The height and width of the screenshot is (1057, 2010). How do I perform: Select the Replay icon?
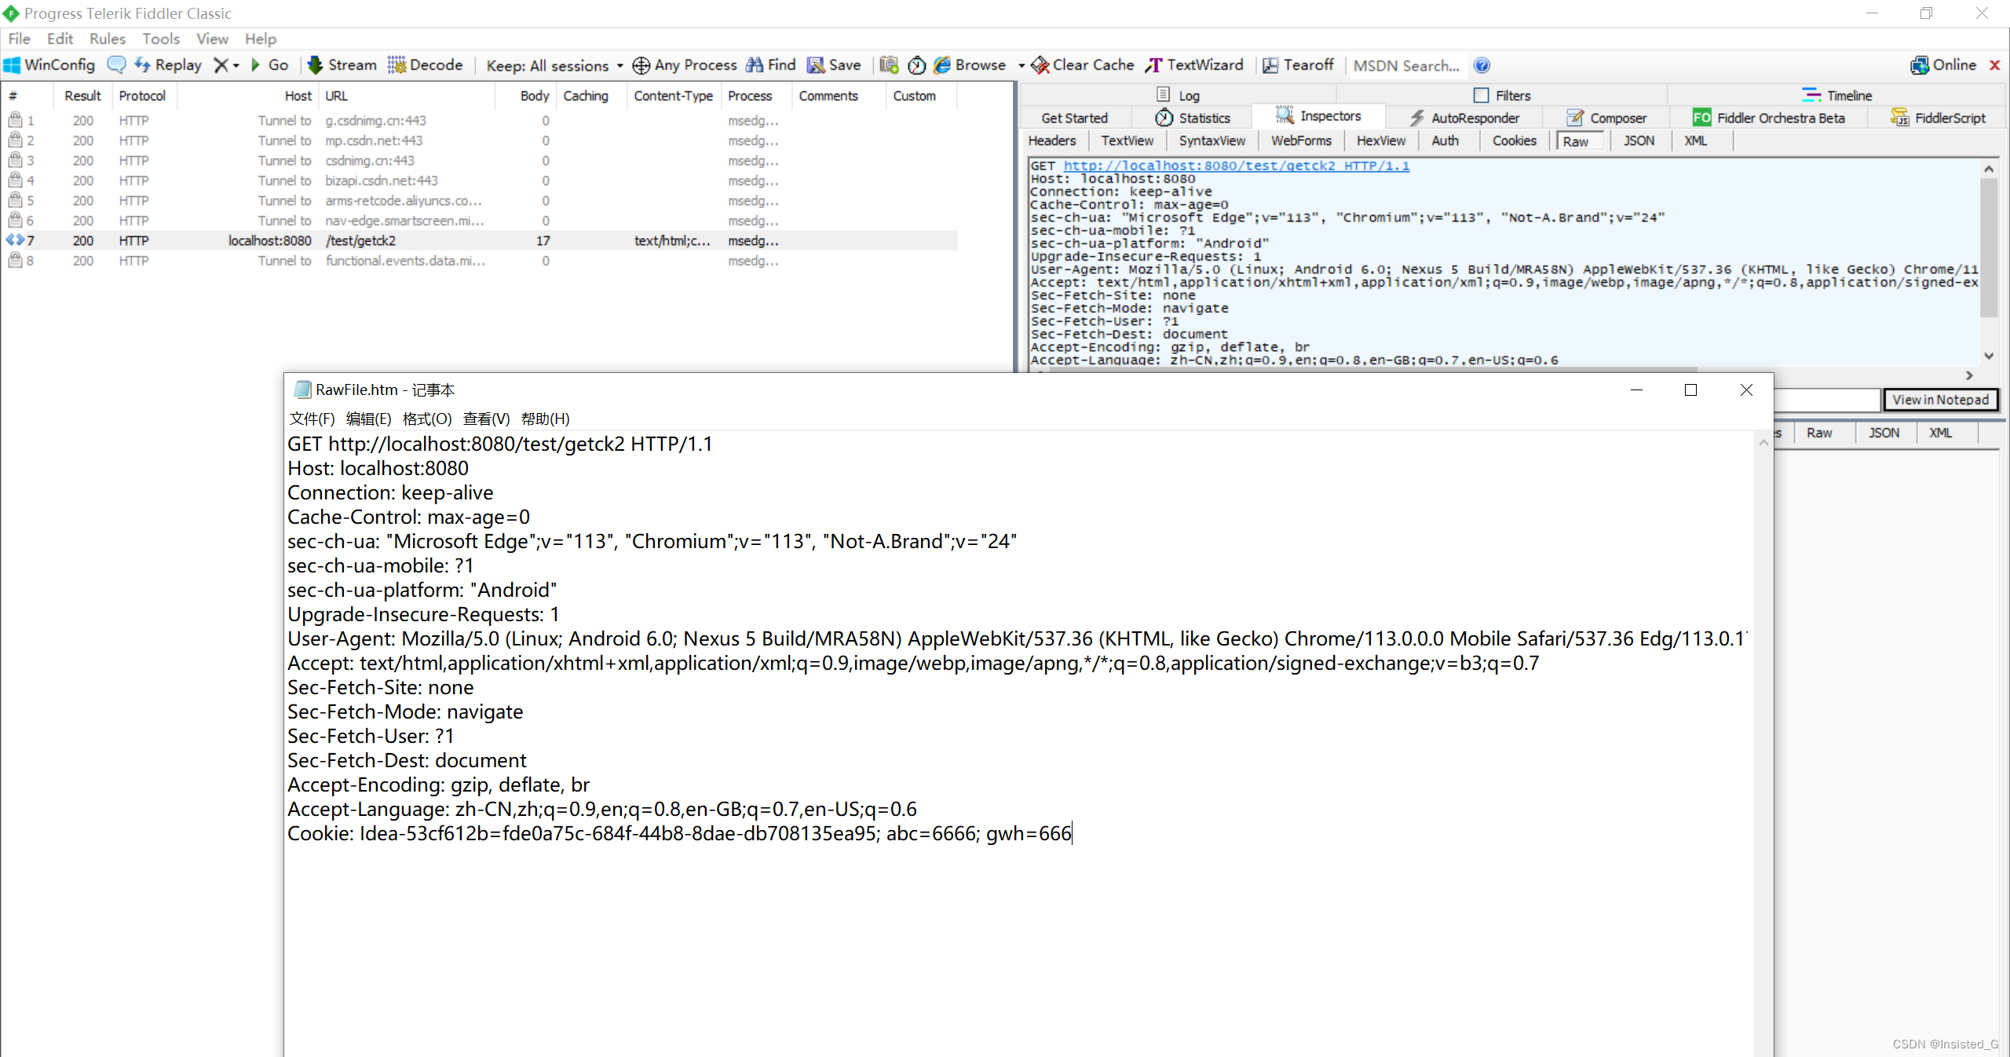click(144, 65)
